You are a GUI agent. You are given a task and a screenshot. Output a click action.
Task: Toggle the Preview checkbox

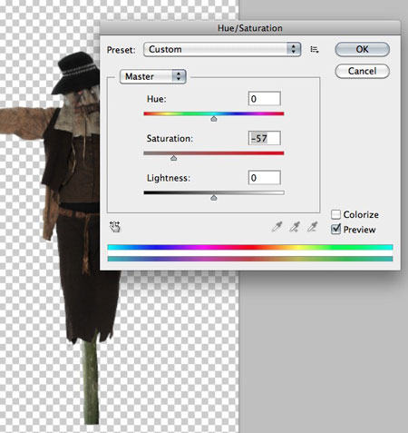335,229
